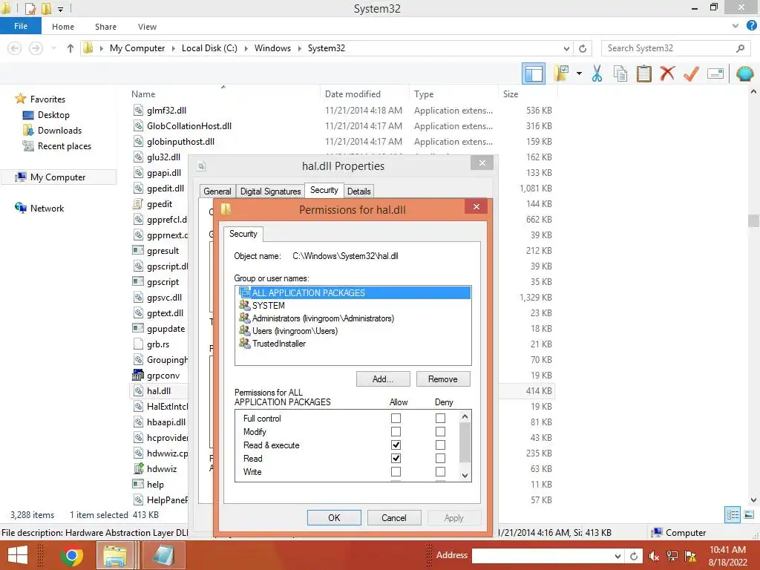Open the address bar history dropdown
The image size is (760, 570).
coord(566,48)
